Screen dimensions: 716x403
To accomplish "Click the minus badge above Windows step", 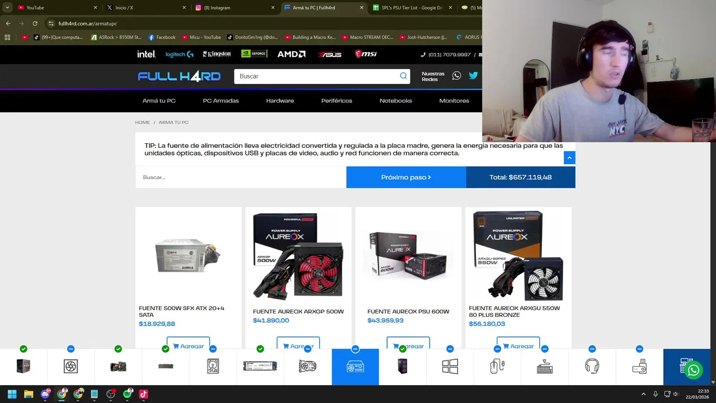I will point(450,349).
